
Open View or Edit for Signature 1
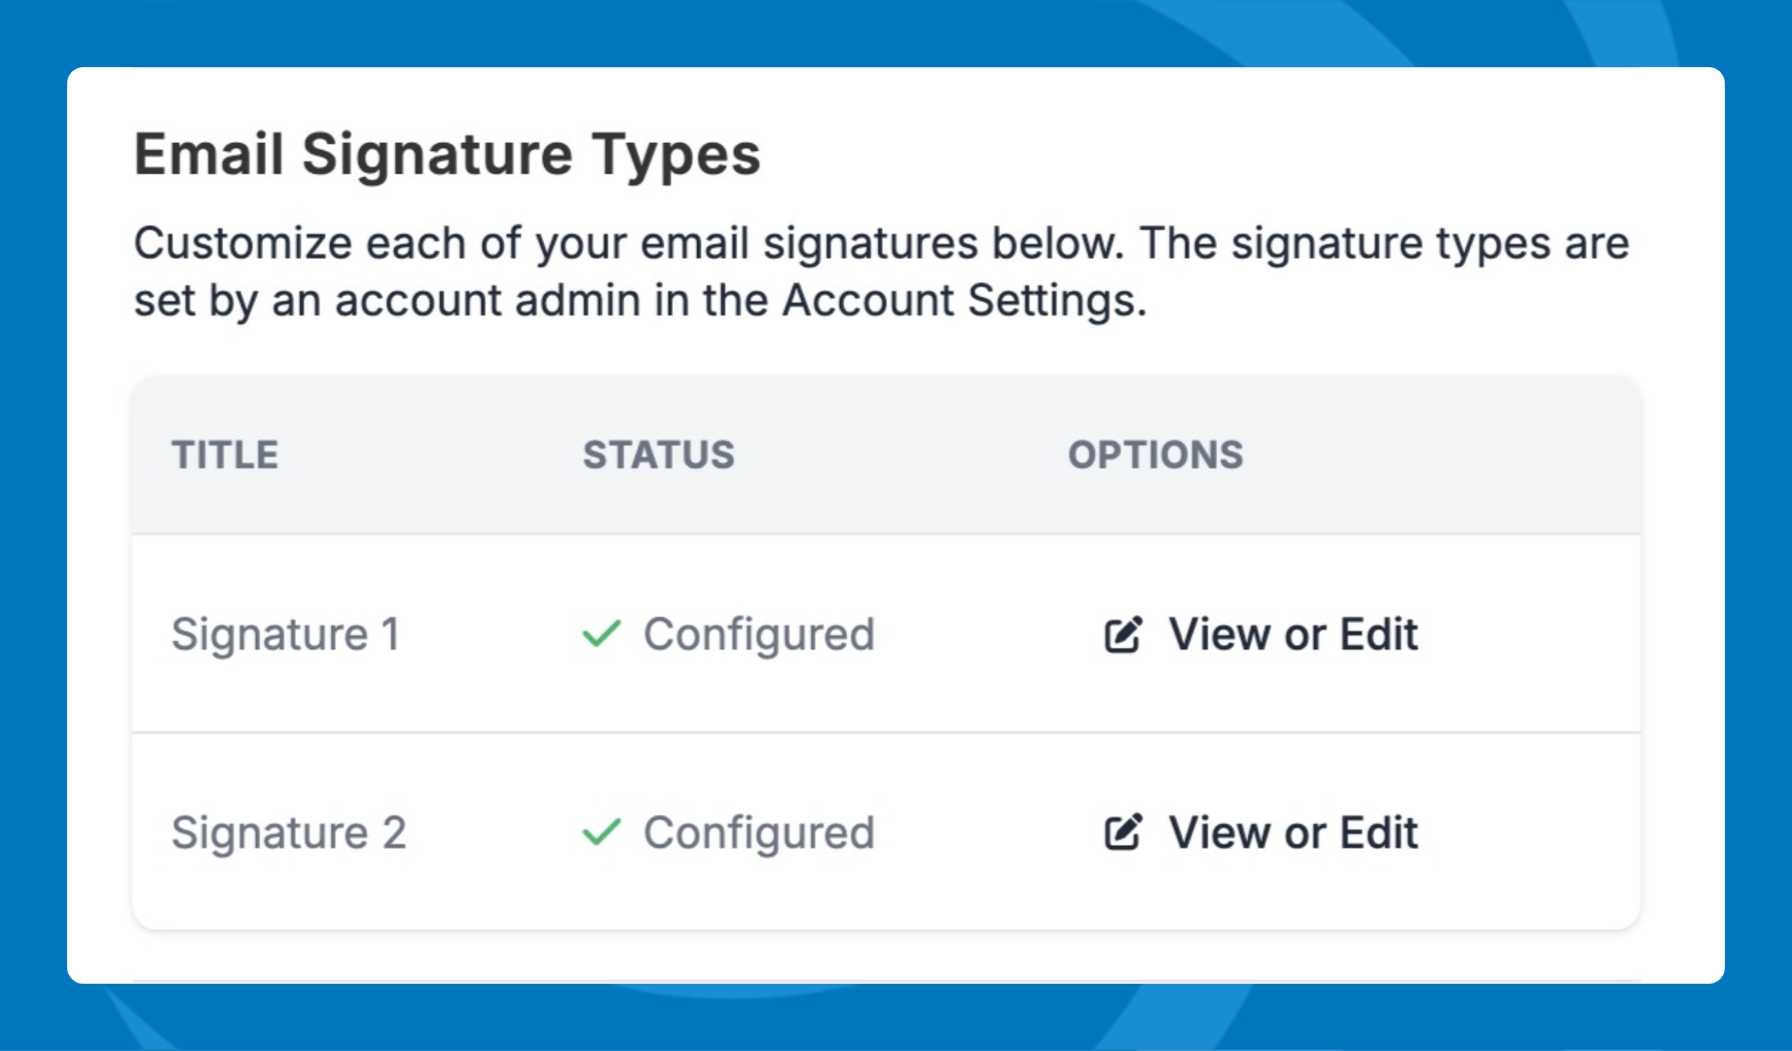(1292, 634)
